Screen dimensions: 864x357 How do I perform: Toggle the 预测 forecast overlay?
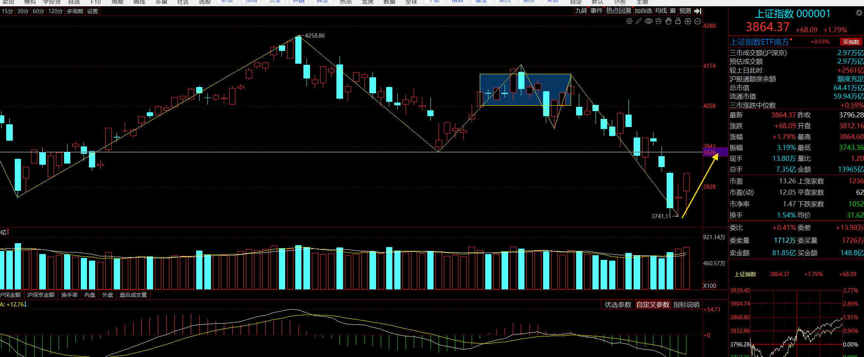(685, 11)
